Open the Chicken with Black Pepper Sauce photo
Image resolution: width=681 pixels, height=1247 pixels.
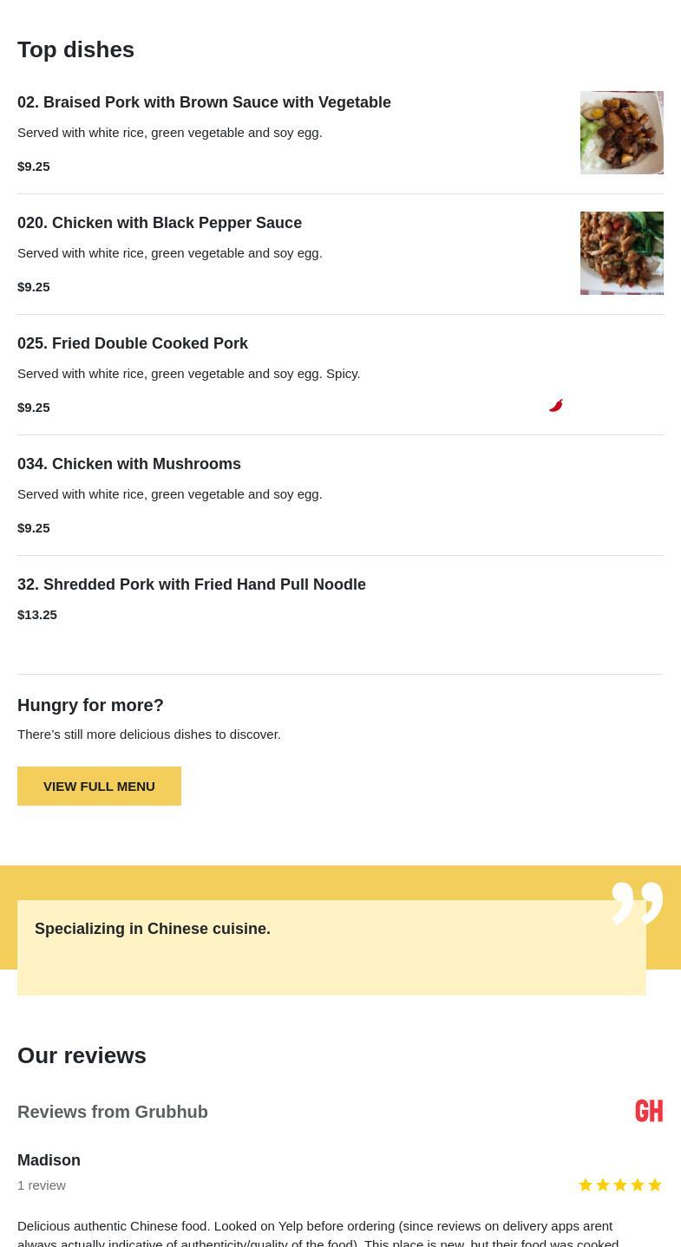pos(621,253)
